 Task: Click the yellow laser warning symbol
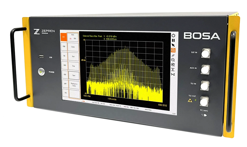click(190, 100)
